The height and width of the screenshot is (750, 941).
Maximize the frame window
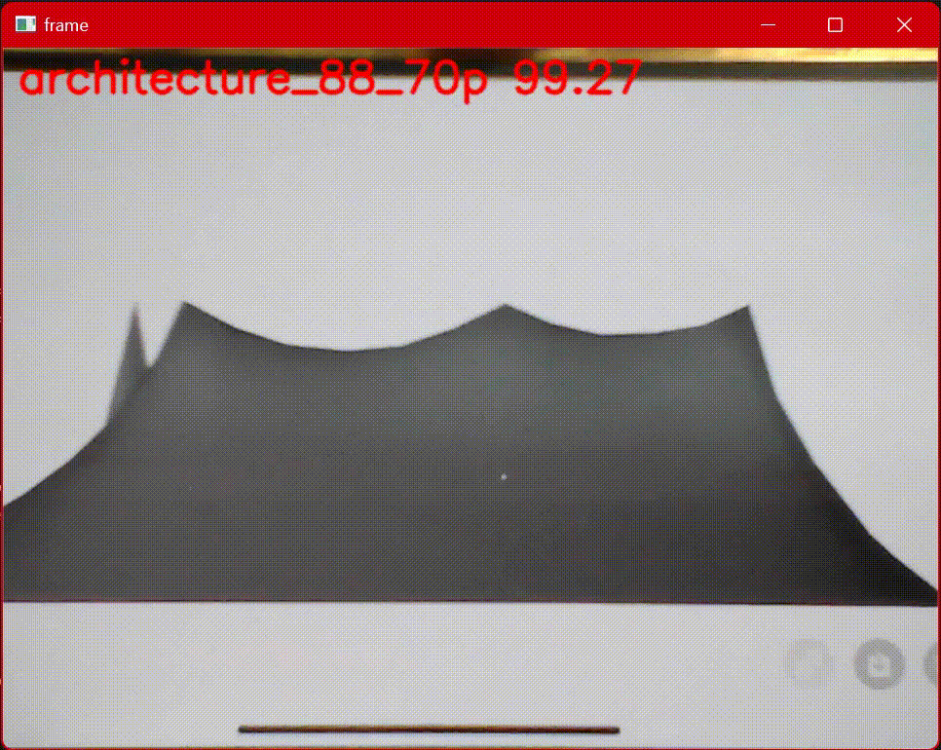coord(834,25)
